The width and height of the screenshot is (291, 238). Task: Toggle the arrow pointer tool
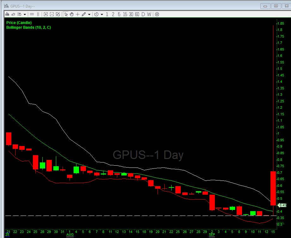66,14
